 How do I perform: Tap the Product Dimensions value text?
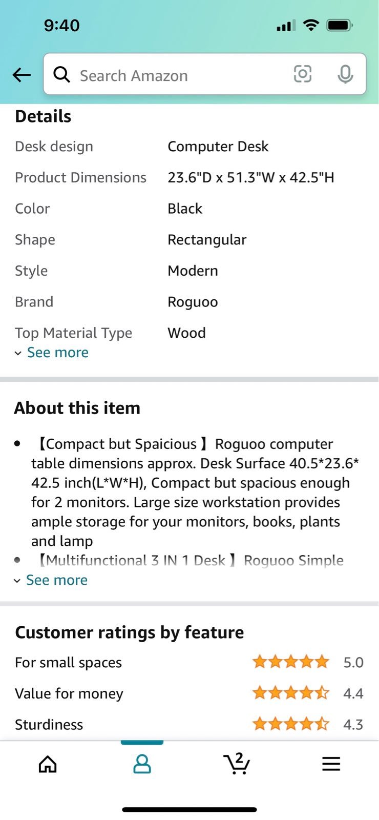(x=251, y=177)
